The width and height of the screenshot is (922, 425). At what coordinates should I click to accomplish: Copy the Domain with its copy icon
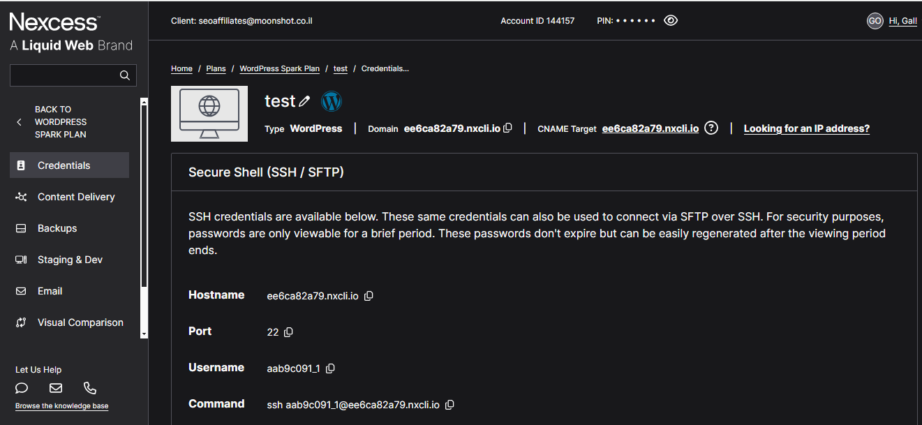[508, 128]
